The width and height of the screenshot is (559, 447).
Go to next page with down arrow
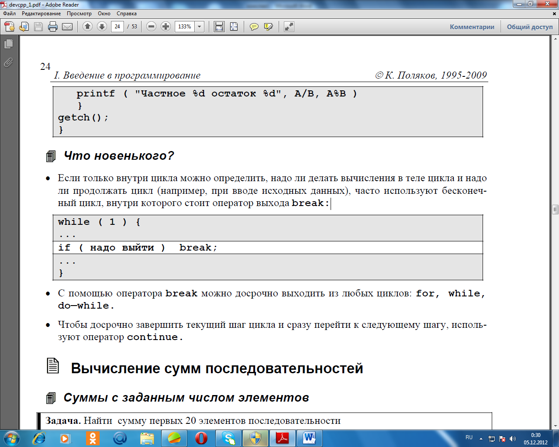pyautogui.click(x=102, y=27)
